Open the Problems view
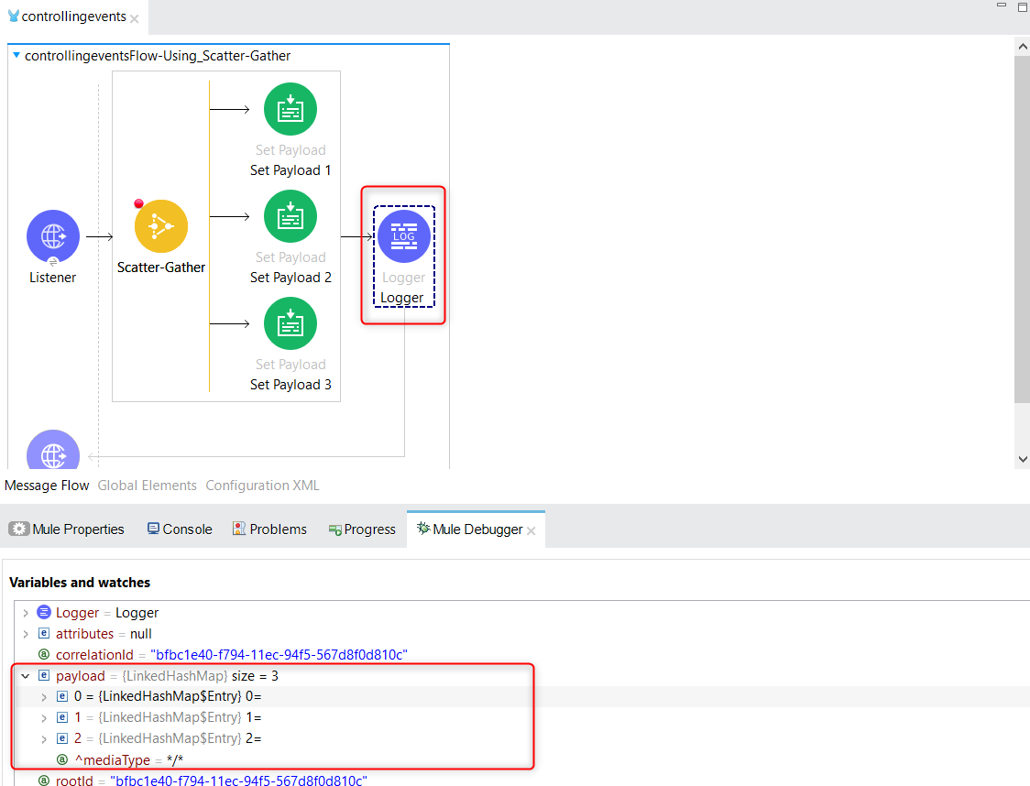 tap(277, 529)
